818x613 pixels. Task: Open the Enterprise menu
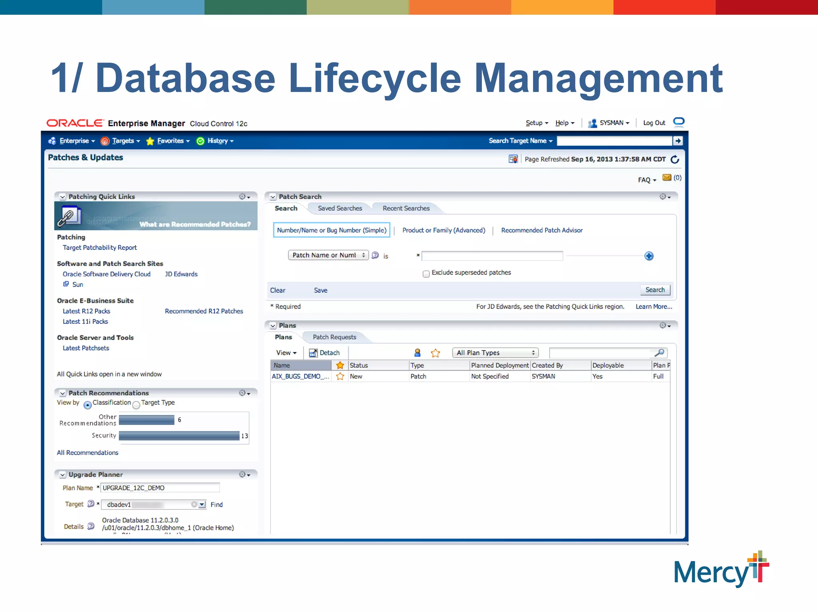(71, 141)
